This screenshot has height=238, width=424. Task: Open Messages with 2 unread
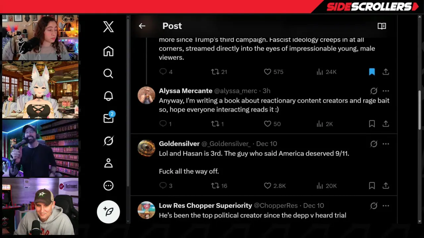coord(109,118)
